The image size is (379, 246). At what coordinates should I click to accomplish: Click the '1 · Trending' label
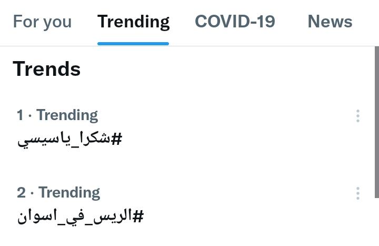tap(57, 115)
